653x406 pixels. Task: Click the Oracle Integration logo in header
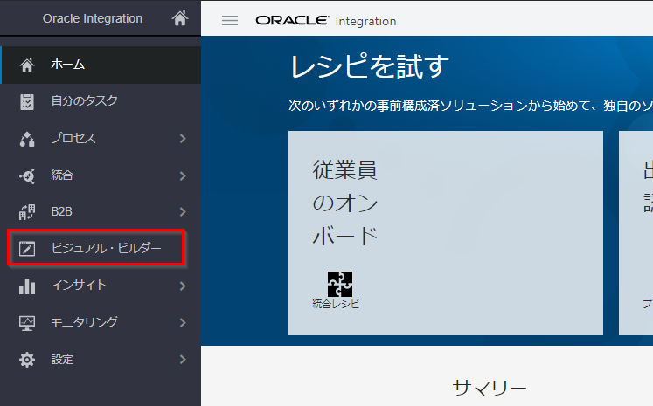click(325, 21)
